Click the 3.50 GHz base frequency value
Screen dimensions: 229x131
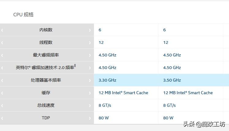click(x=172, y=80)
